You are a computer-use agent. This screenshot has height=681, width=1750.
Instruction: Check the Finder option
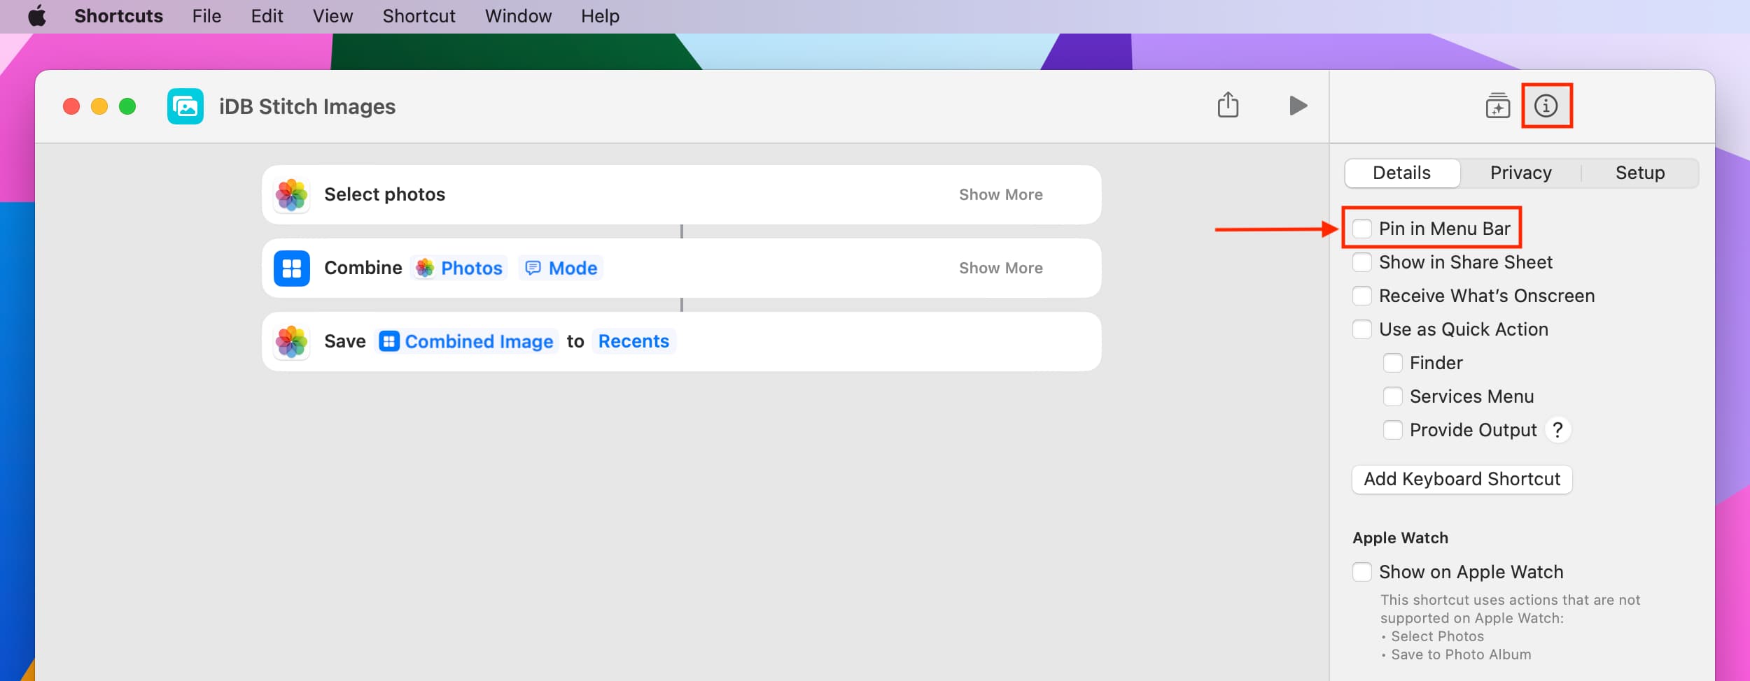point(1392,363)
